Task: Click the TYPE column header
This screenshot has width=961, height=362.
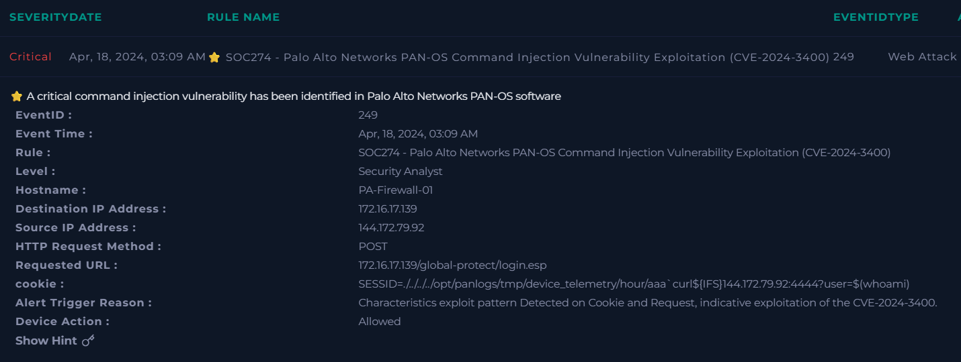Action: tap(904, 17)
